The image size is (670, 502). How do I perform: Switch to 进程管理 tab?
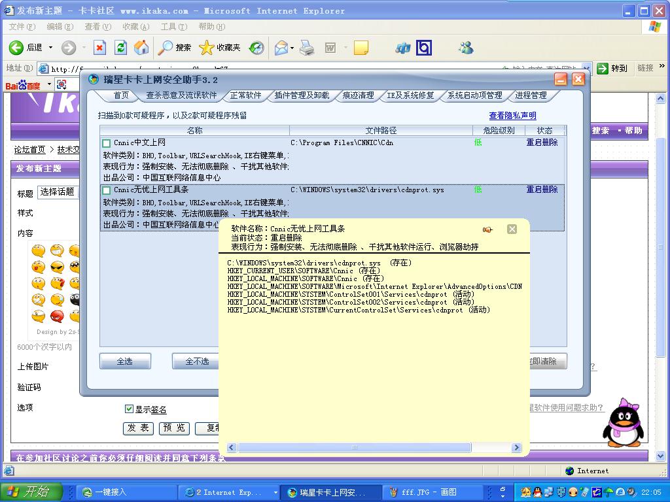click(x=531, y=95)
